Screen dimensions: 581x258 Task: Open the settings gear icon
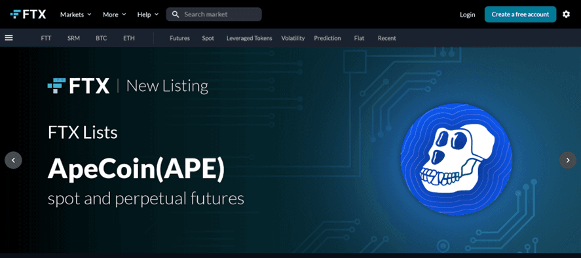tap(566, 14)
